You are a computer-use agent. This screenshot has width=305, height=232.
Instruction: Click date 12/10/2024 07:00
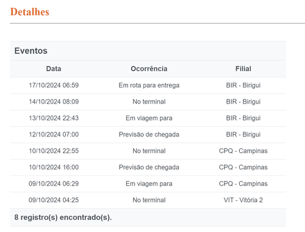(x=54, y=135)
